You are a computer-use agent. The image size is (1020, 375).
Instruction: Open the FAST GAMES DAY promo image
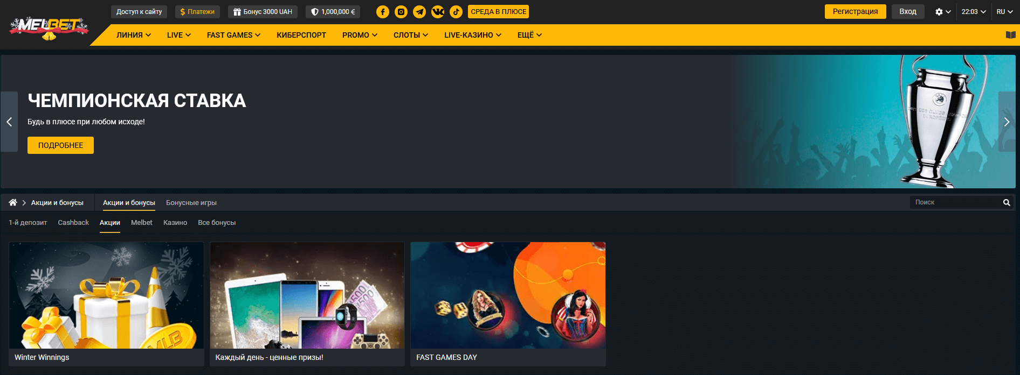(508, 295)
